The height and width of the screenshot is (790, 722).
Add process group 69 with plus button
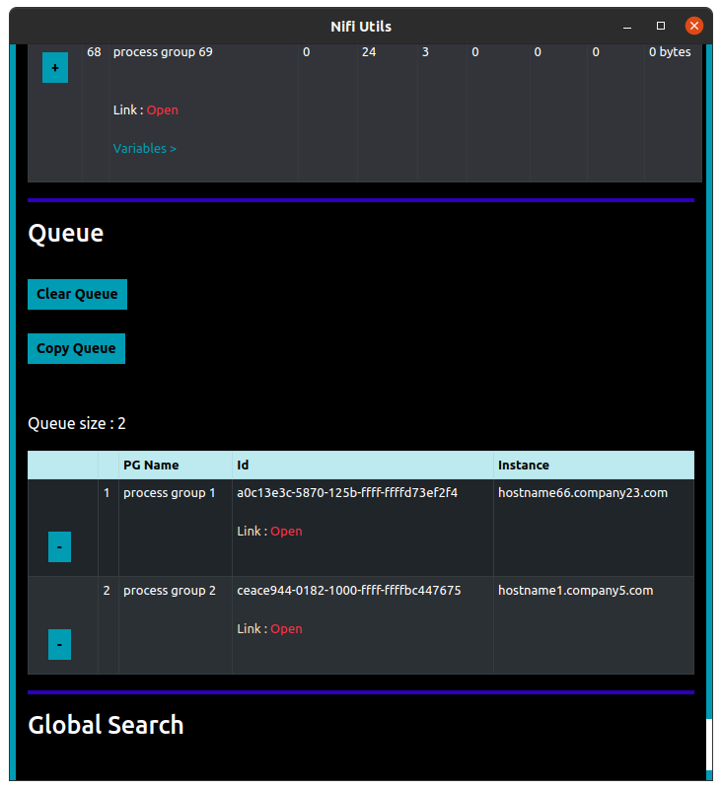pos(55,68)
